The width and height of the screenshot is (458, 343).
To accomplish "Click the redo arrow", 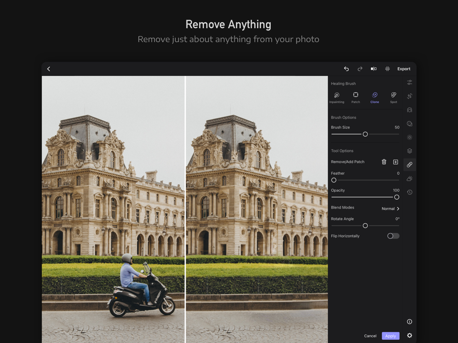I will pyautogui.click(x=360, y=69).
